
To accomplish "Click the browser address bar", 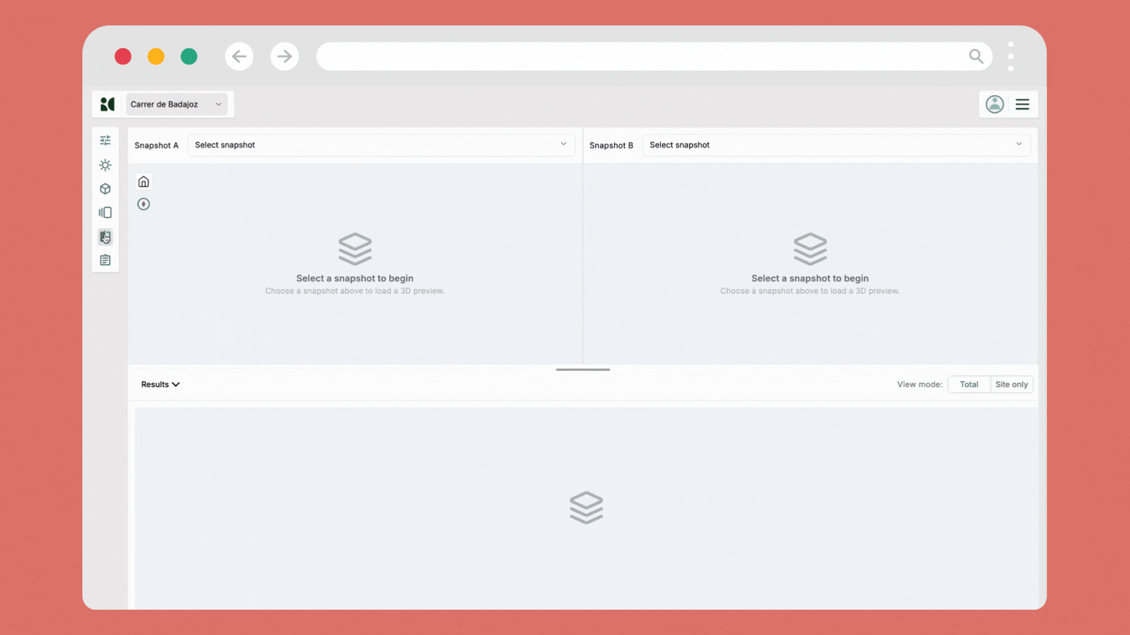I will click(654, 56).
